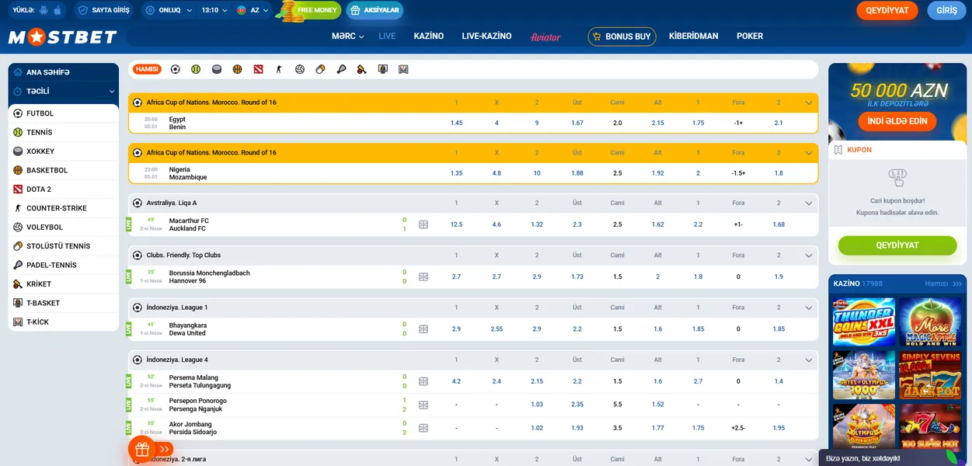Viewport: 972px width, 466px height.
Task: Pick odds 1.45 for Egypt win
Action: 456,123
